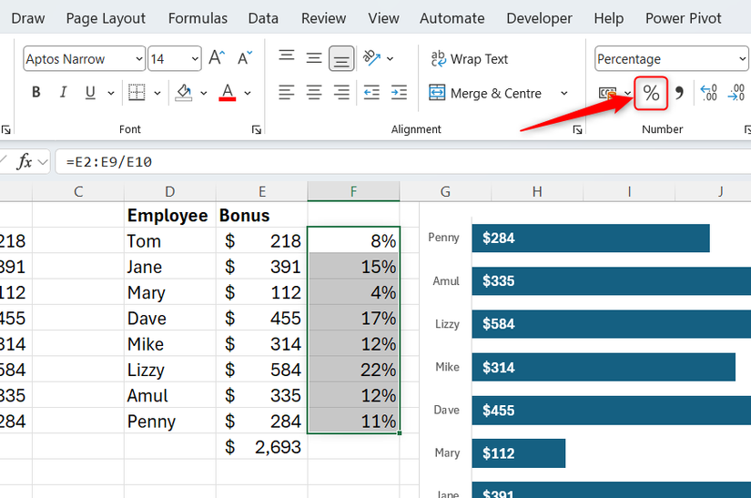
Task: Open the Draw tab
Action: (28, 18)
